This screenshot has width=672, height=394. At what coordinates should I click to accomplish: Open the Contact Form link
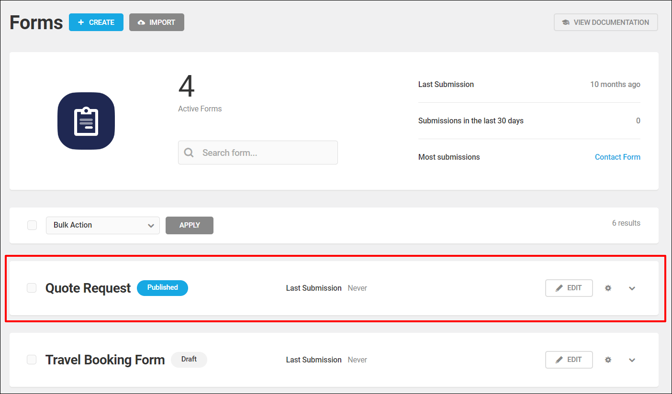point(617,157)
